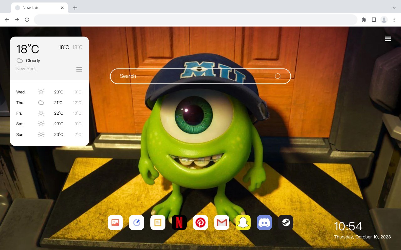401x250 pixels.
Task: Toggle the browser side panel
Action: [x=374, y=20]
